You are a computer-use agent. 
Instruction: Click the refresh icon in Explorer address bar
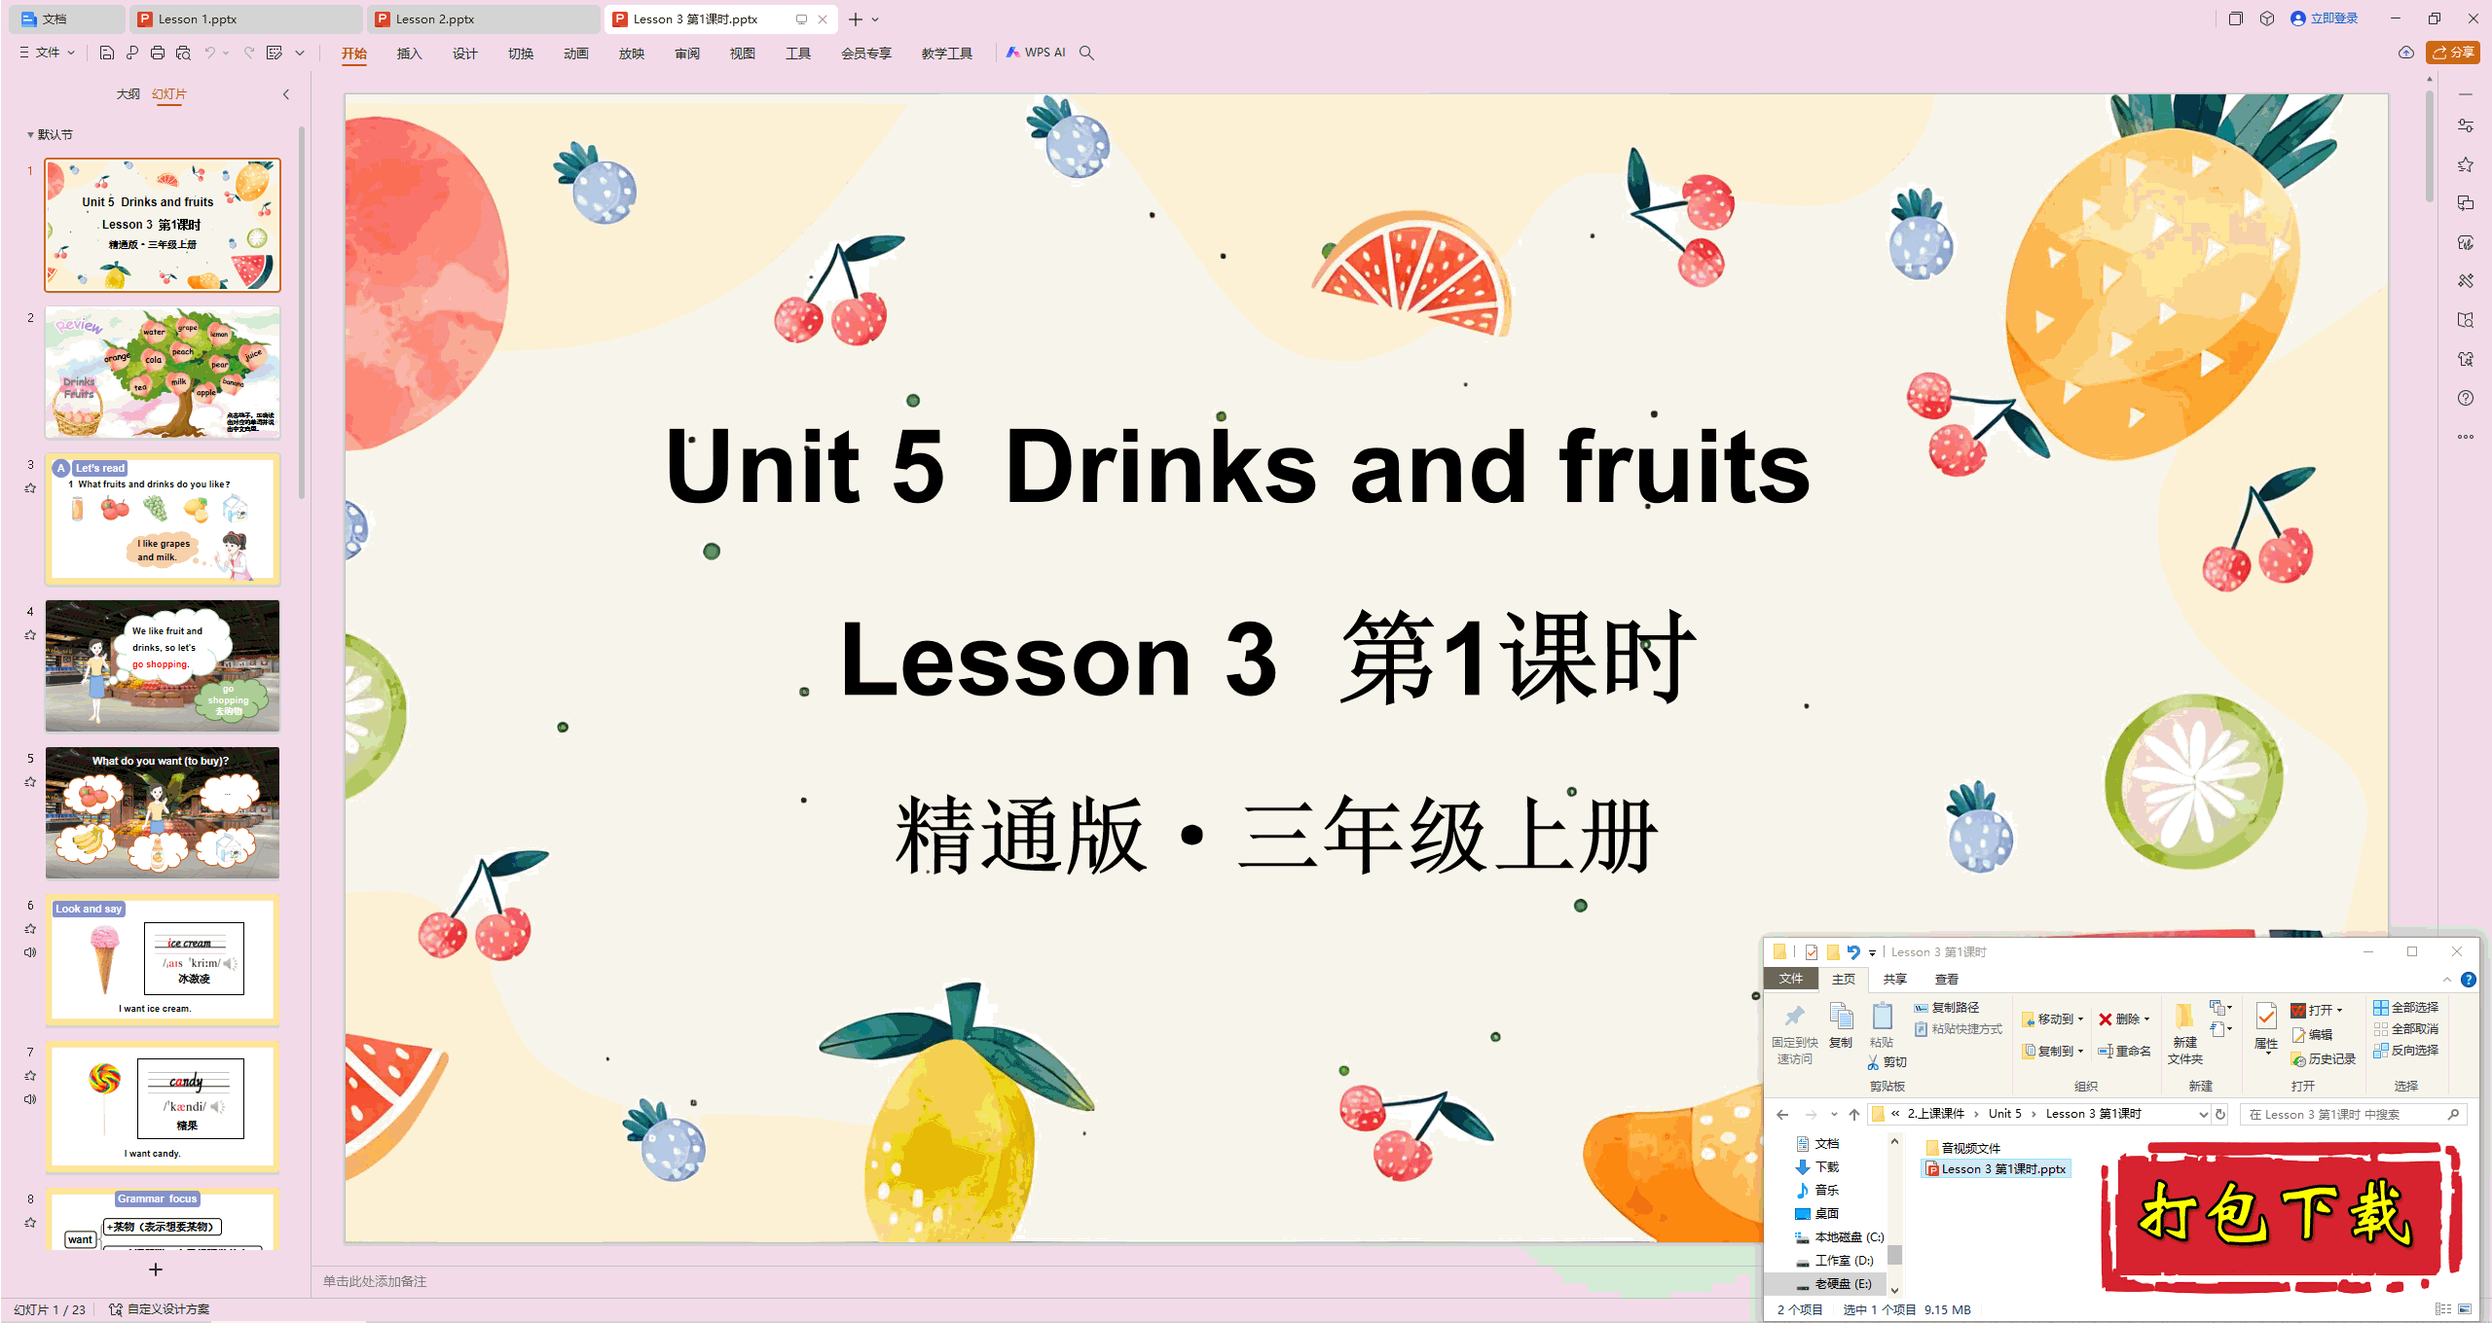2220,1114
